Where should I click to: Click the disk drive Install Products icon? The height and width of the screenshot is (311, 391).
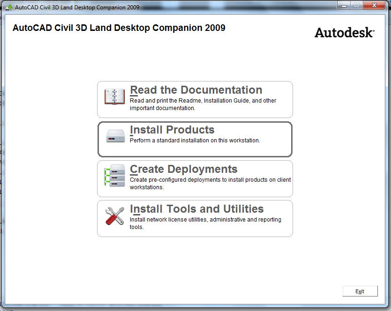click(x=115, y=136)
